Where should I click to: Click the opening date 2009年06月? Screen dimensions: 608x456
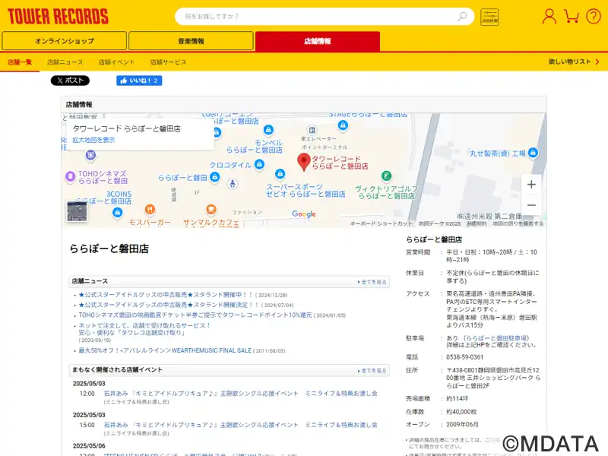tap(462, 425)
